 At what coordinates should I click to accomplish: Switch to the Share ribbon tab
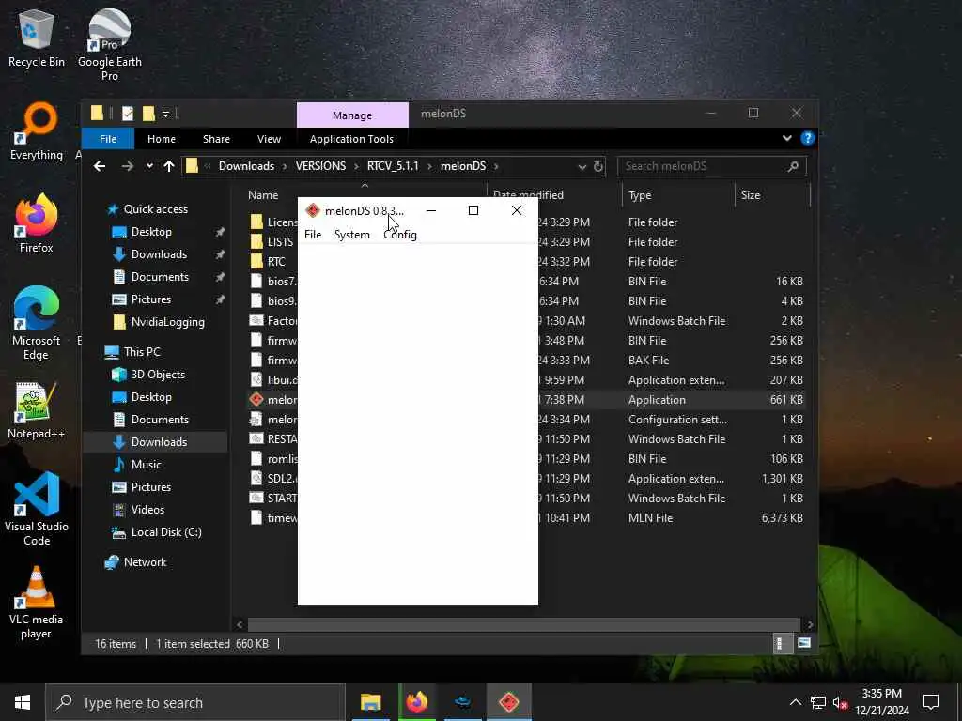point(217,139)
